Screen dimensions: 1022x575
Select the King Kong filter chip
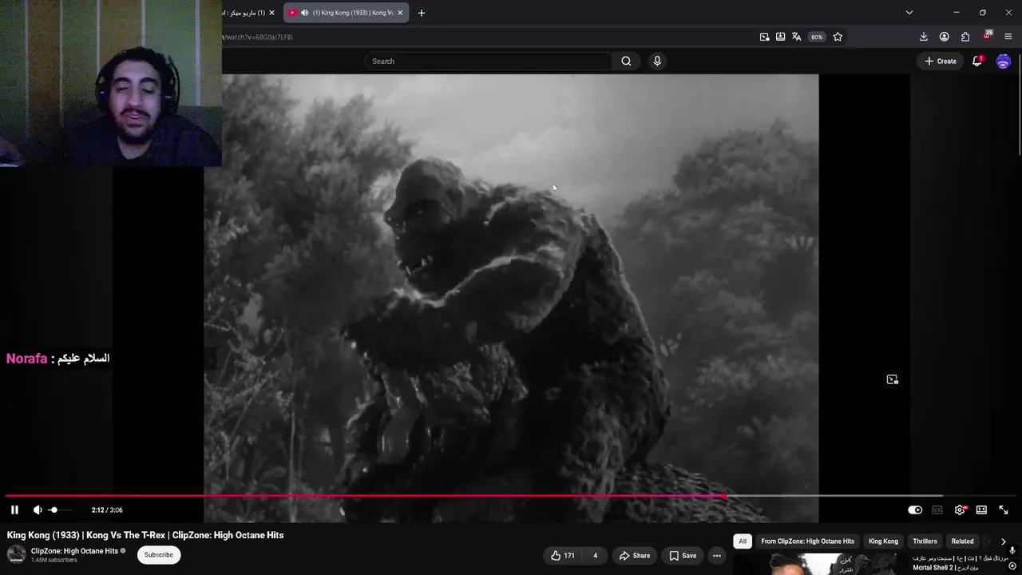coord(883,541)
